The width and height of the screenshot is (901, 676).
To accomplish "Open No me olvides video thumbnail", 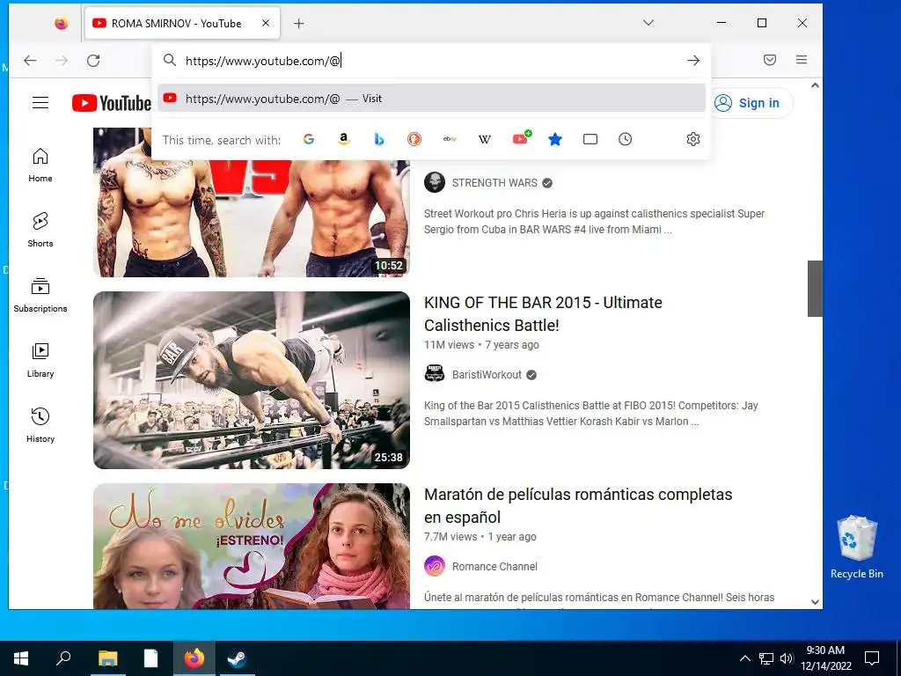I will [x=252, y=546].
